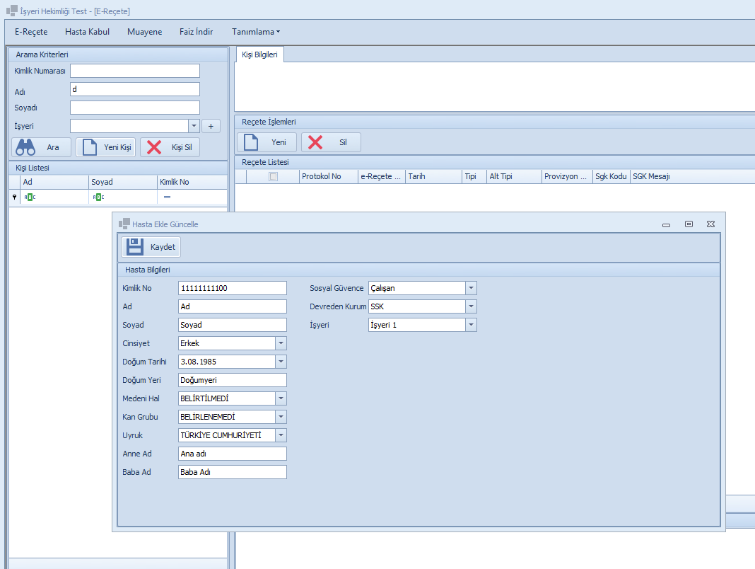Open the Muayene menu
Viewport: 755px width, 569px height.
point(144,32)
